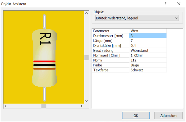The image size is (186, 122).
Task: Click the R1 resistor preview image
Action: point(44,58)
